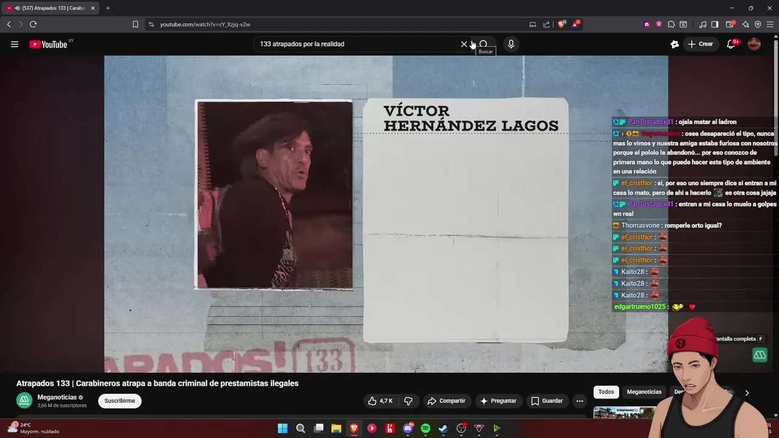Subscribe to Meganoticias using Suscribirme
Viewport: 779px width, 438px height.
point(120,401)
